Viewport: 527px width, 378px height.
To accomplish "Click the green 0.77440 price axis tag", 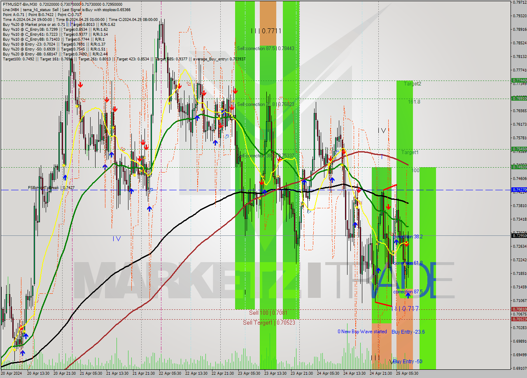I will 518,81.
